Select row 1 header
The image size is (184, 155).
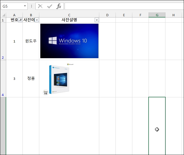pos(3,20)
